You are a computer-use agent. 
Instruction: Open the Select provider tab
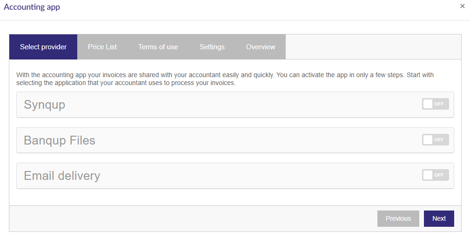(x=43, y=46)
